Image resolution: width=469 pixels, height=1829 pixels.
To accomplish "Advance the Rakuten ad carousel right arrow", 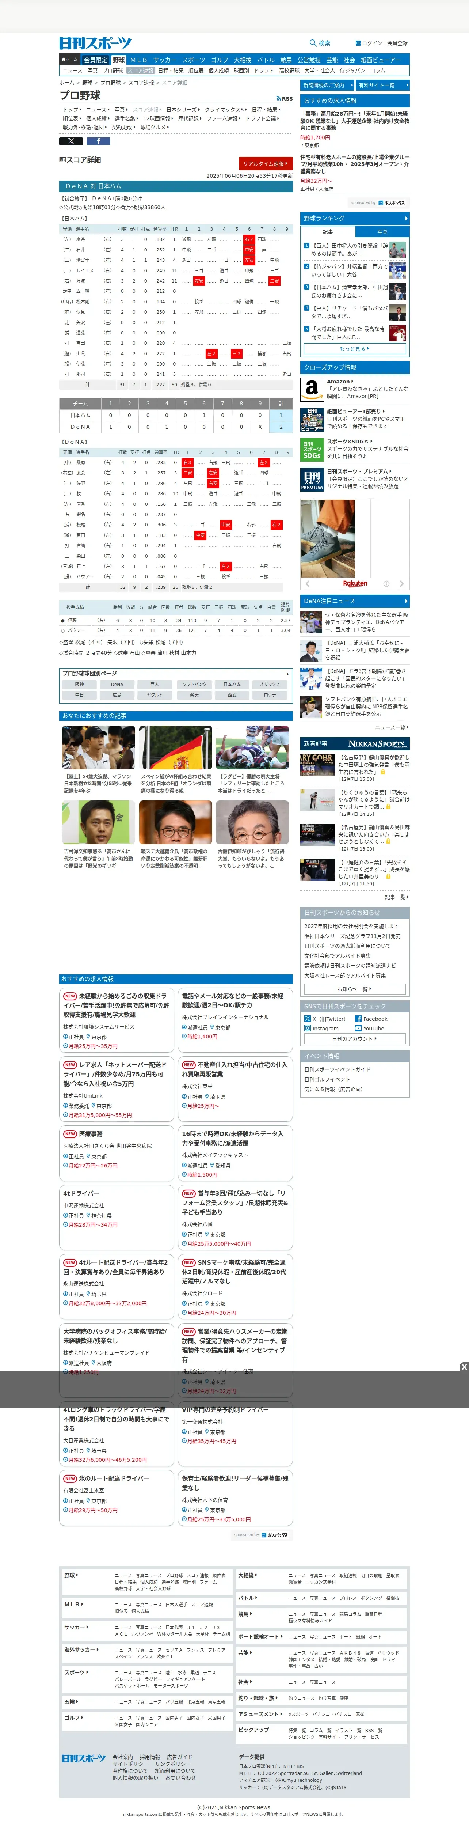I will pos(401,584).
